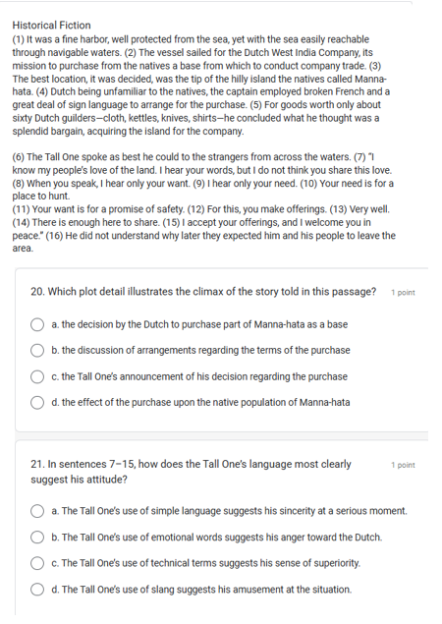Click question 21 title text
The width and height of the screenshot is (442, 624).
pos(191,472)
